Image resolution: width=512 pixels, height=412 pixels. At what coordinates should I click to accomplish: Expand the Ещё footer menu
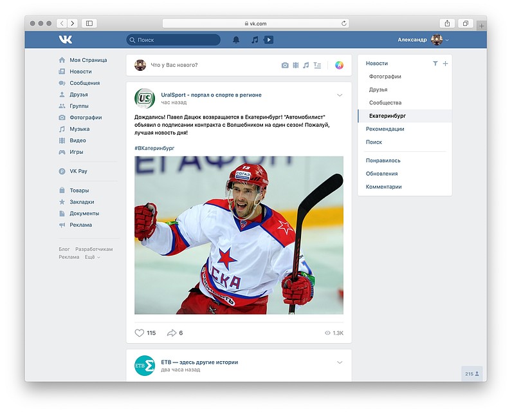click(x=93, y=257)
